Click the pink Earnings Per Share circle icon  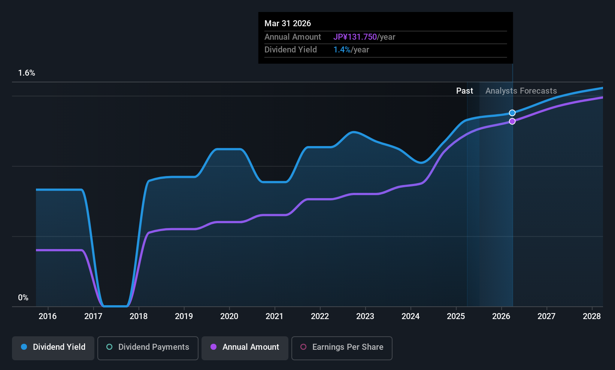[303, 347]
